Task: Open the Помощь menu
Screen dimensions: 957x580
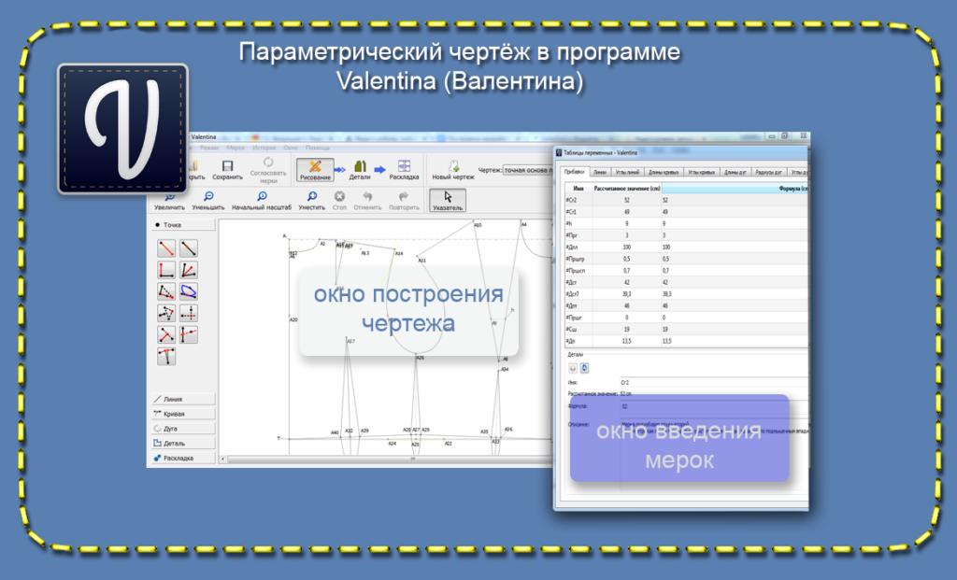Action: click(x=318, y=148)
